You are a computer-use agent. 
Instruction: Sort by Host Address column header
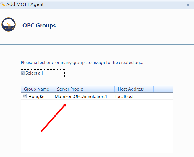[x=134, y=89]
